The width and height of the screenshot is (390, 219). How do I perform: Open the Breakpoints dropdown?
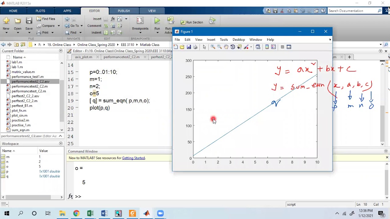tap(140, 33)
